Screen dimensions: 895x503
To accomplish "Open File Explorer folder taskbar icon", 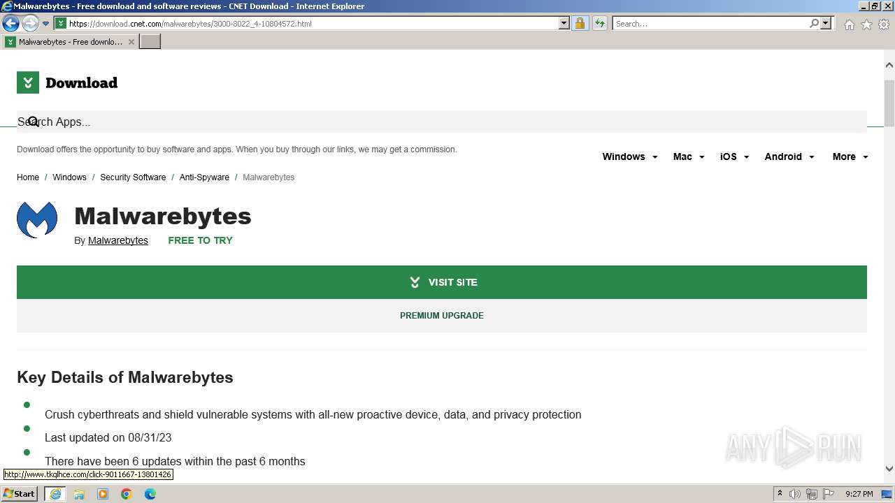I will point(79,494).
